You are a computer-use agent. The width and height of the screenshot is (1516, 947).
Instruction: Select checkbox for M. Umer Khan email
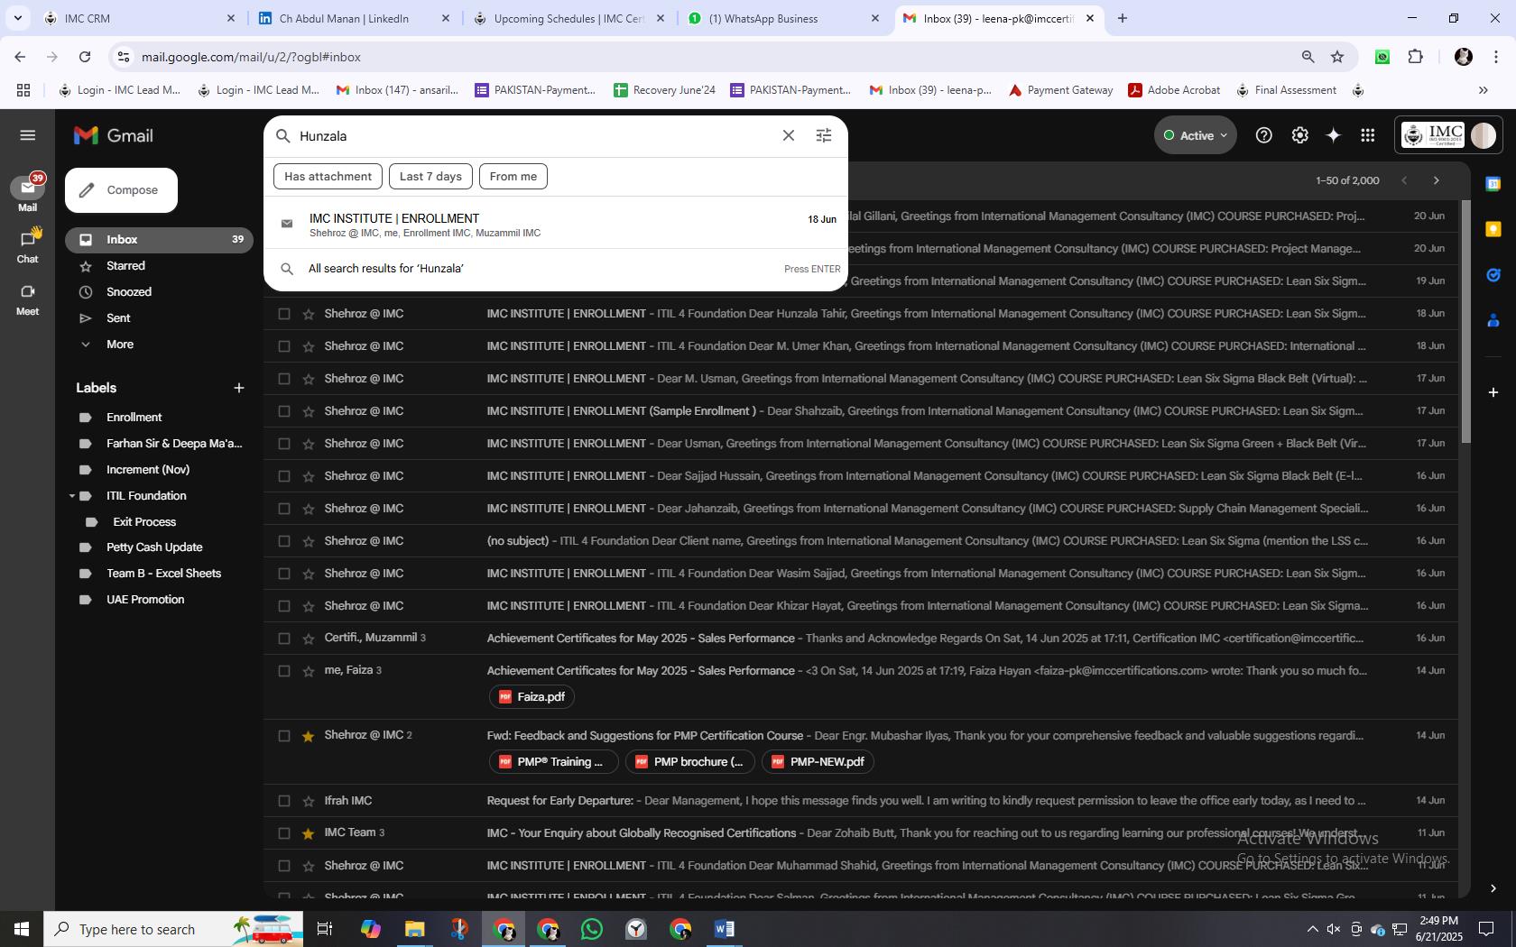284,346
